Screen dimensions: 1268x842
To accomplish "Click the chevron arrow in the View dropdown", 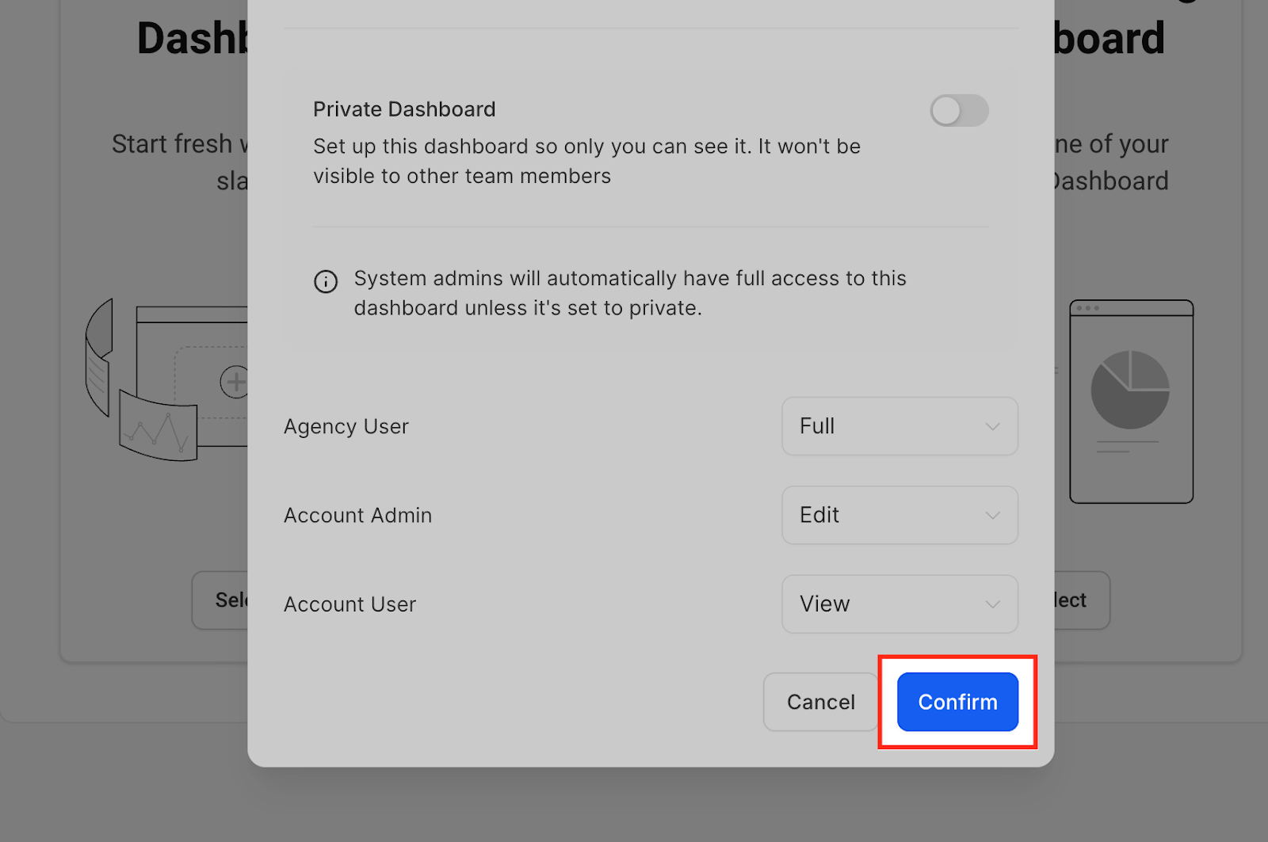I will (992, 604).
